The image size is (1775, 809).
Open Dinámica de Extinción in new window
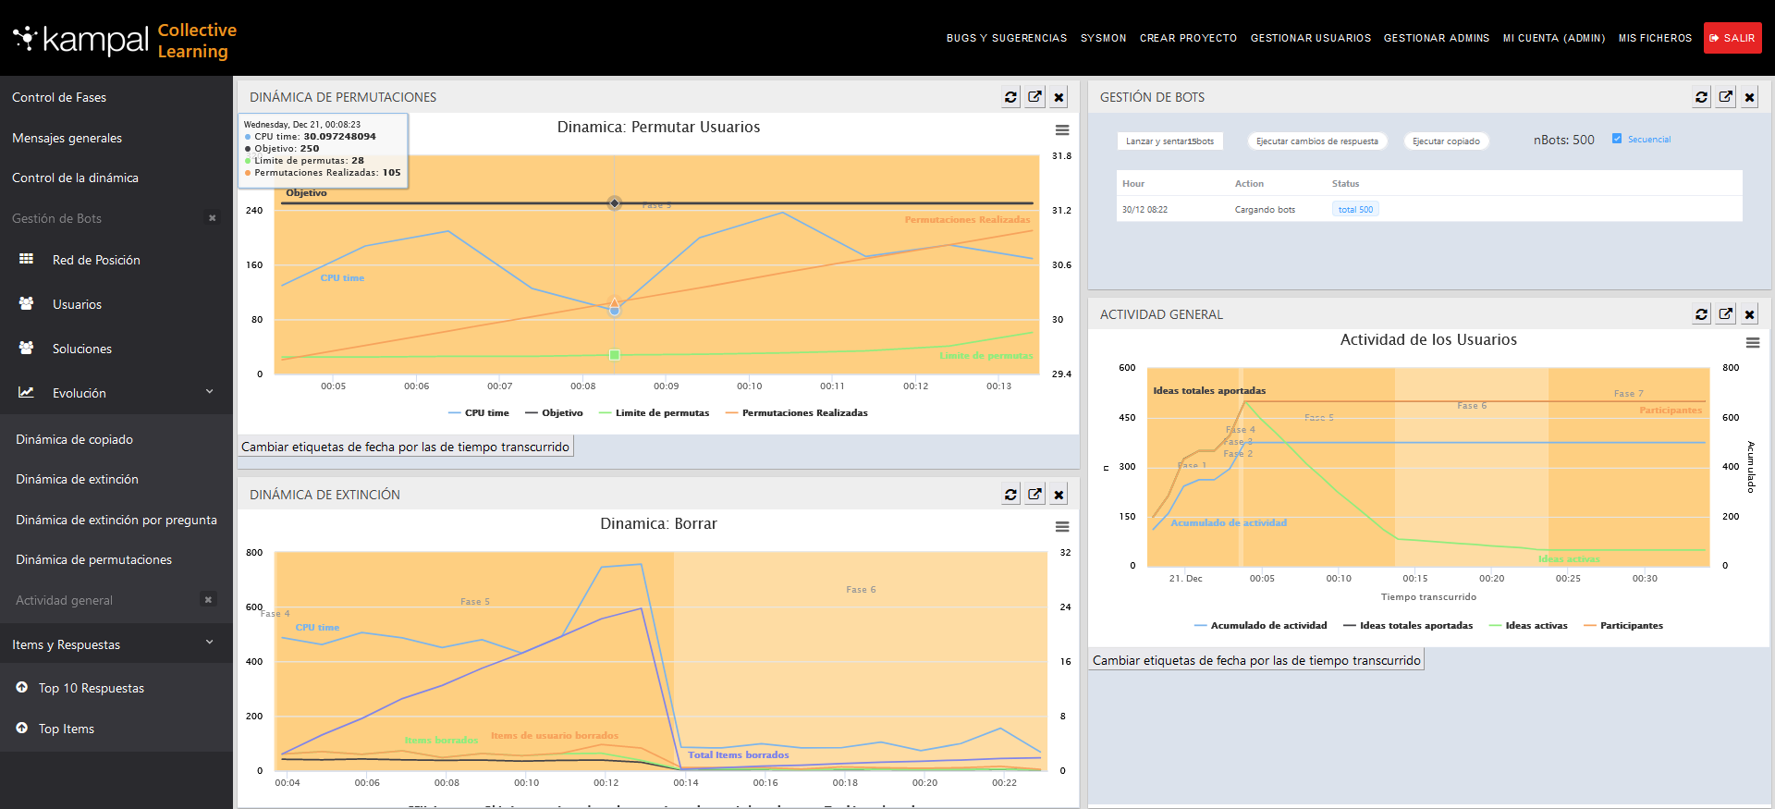1034,495
